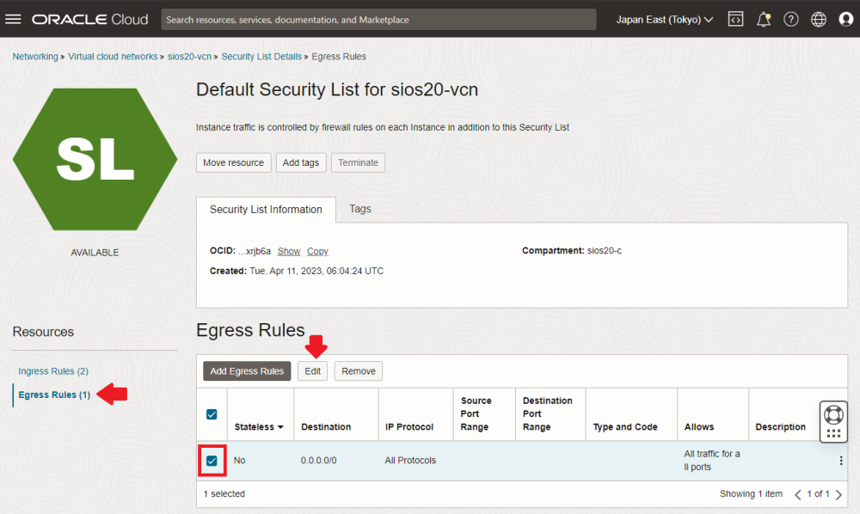
Task: Uncheck the 0.0.0.0/0 egress rule checkbox
Action: (x=212, y=461)
